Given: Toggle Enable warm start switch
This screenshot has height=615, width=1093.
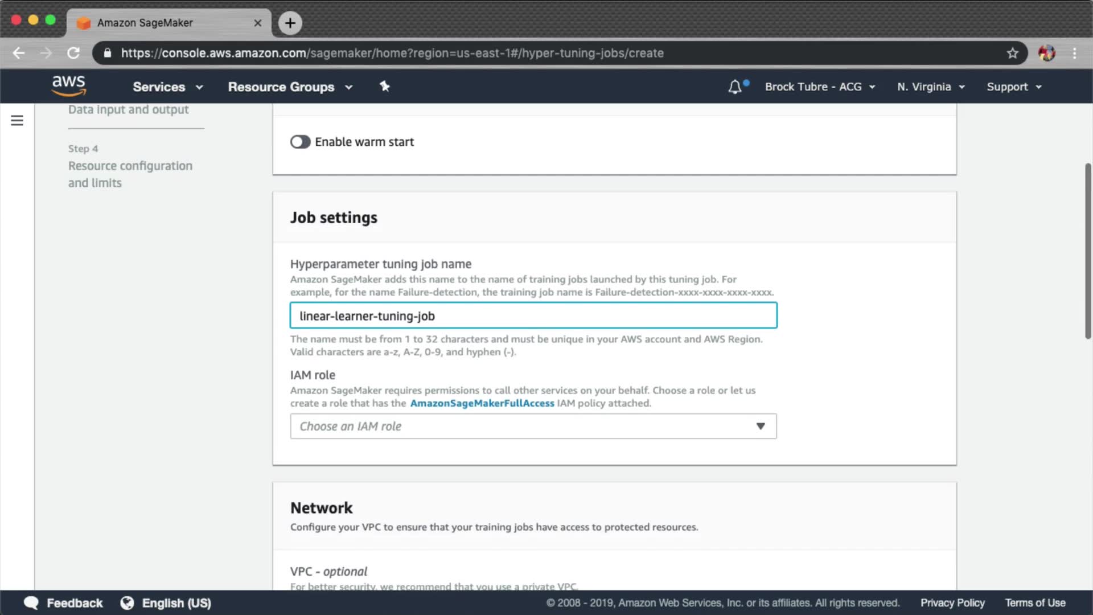Looking at the screenshot, I should 300,142.
